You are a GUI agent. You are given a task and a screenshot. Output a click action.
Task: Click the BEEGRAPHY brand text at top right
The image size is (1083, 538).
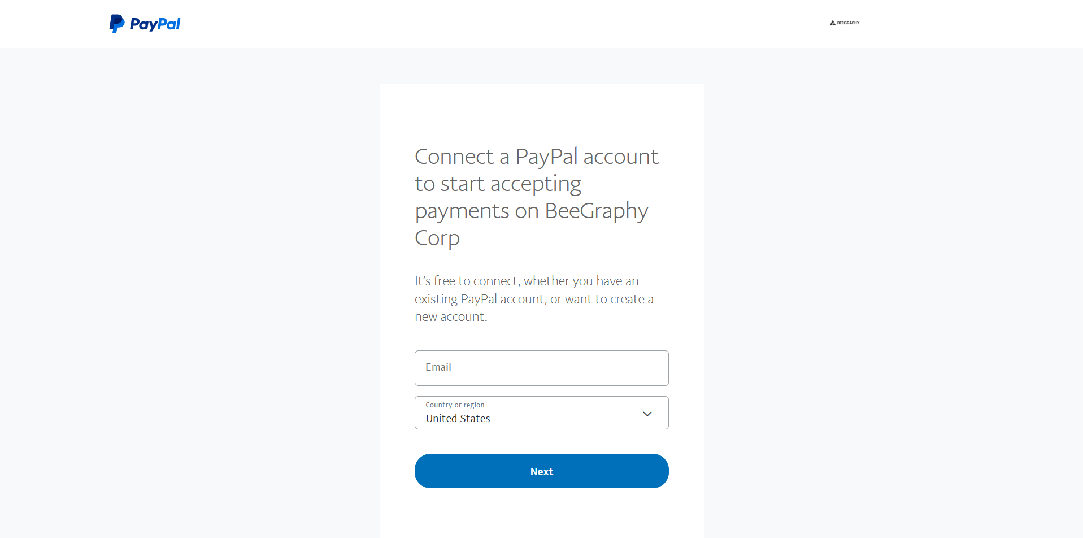tap(848, 23)
